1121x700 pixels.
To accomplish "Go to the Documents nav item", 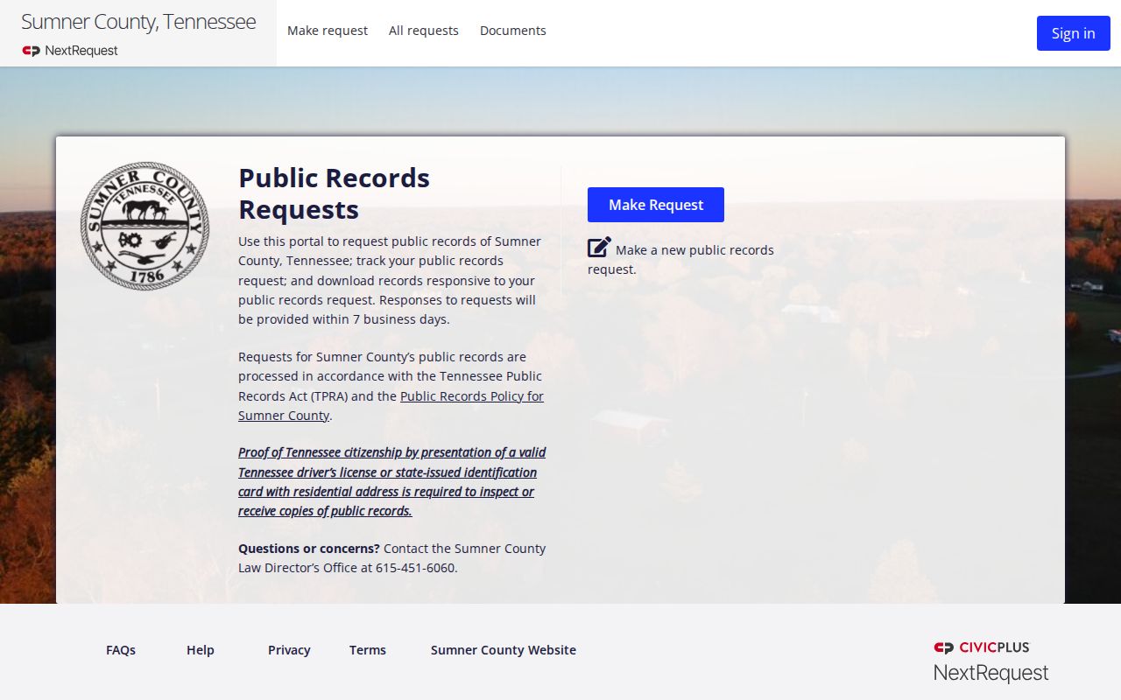I will pos(513,31).
